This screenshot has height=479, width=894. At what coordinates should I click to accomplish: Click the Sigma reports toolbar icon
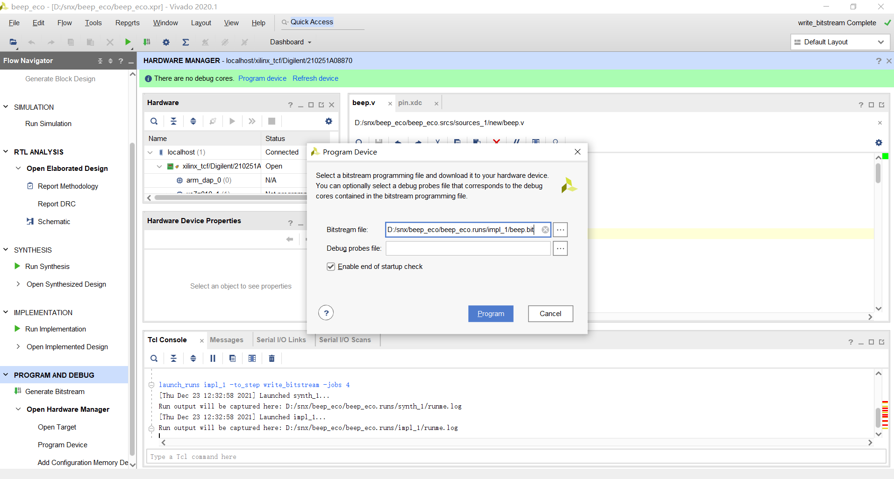(186, 42)
